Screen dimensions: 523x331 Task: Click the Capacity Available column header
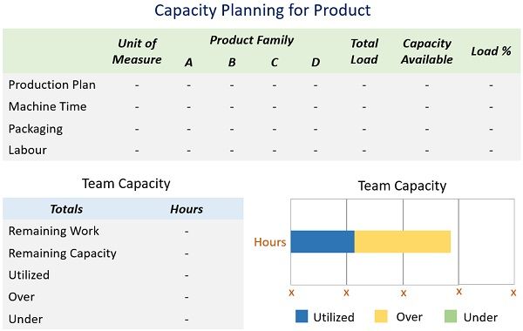point(427,51)
